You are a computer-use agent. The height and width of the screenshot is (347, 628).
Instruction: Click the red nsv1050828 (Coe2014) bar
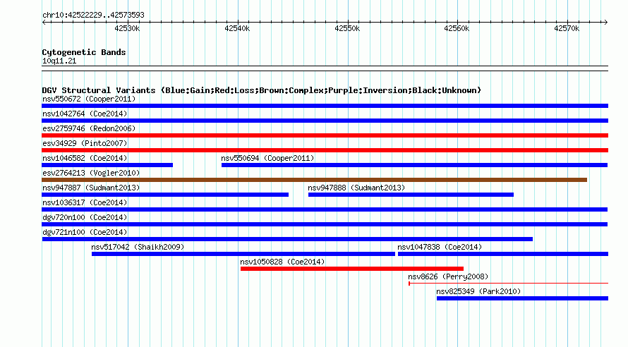352,269
